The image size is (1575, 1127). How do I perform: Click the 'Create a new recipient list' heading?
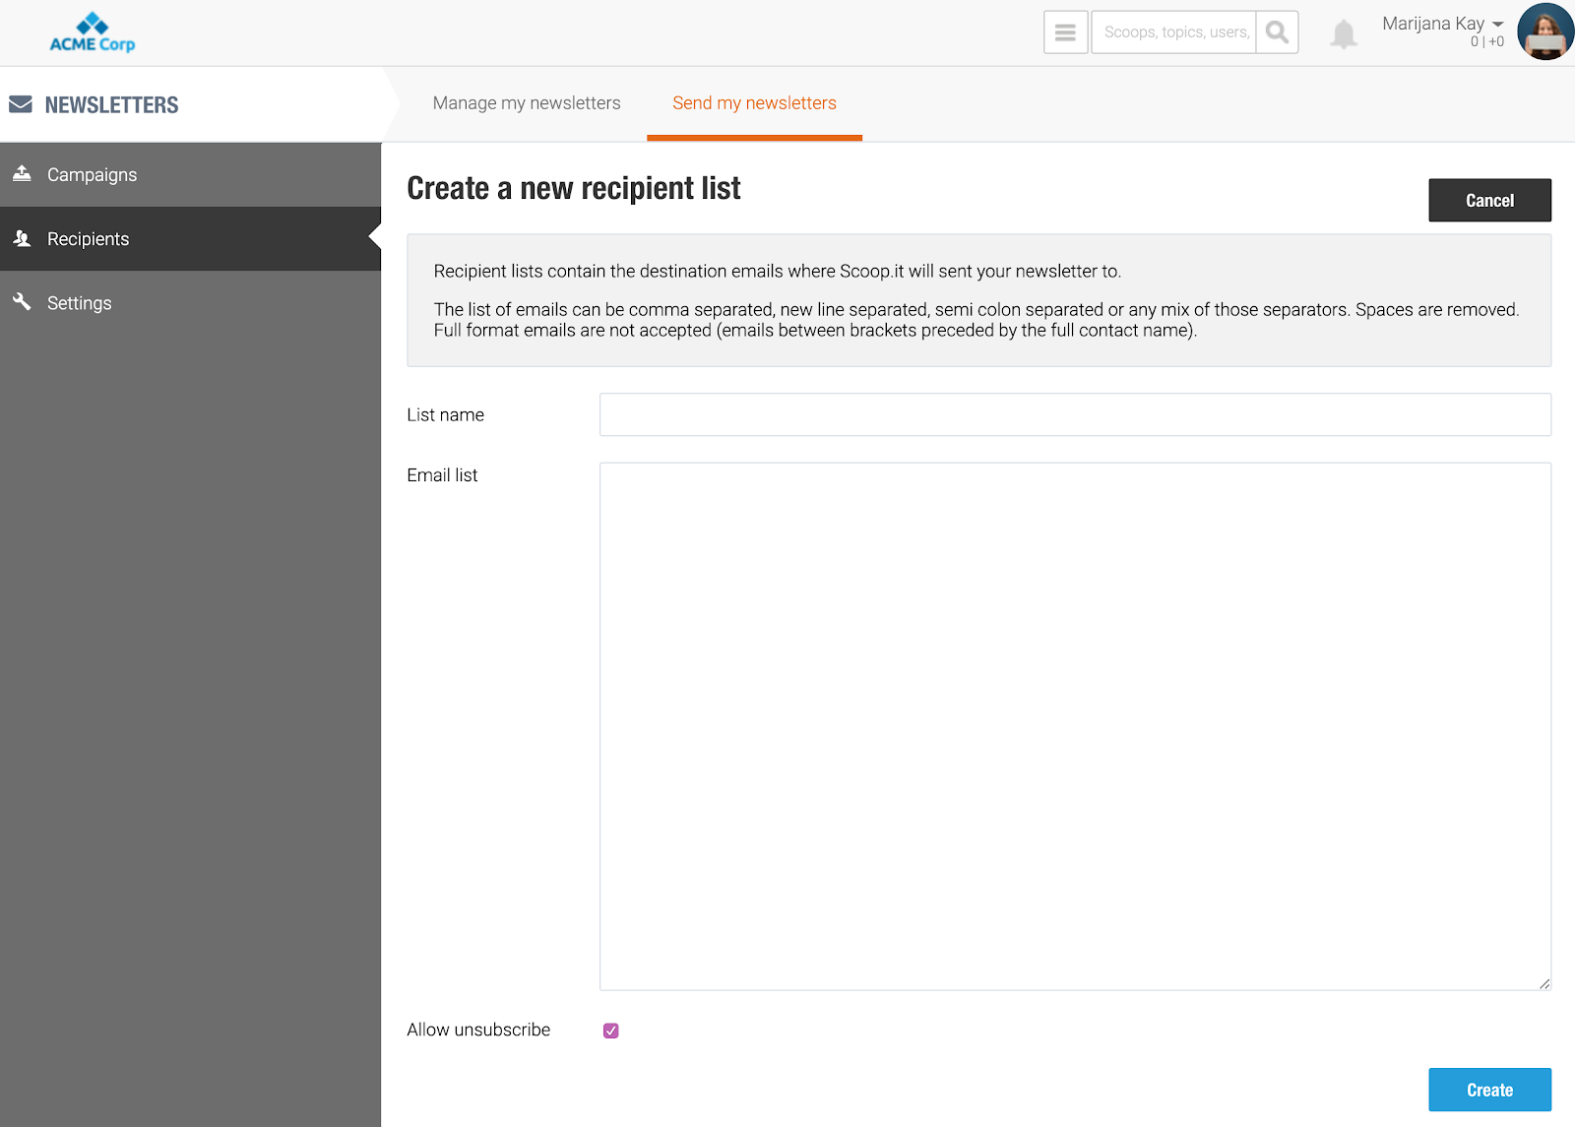pos(574,188)
